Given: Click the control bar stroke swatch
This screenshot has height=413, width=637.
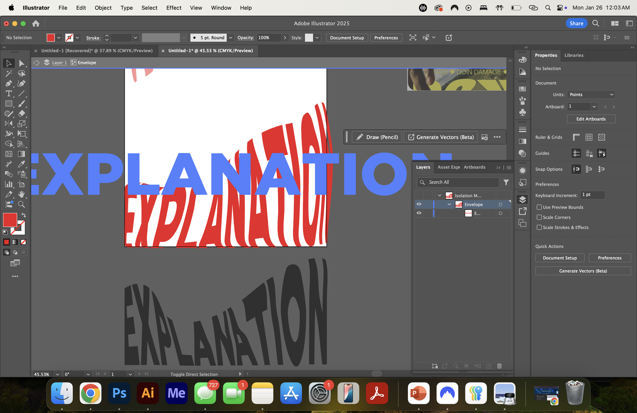Looking at the screenshot, I should 69,38.
